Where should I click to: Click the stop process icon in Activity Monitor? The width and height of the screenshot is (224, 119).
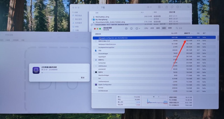click(126, 28)
